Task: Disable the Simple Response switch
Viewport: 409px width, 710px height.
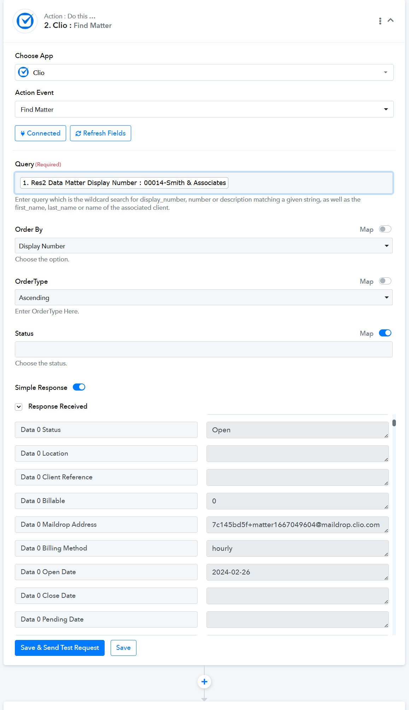Action: pos(79,387)
